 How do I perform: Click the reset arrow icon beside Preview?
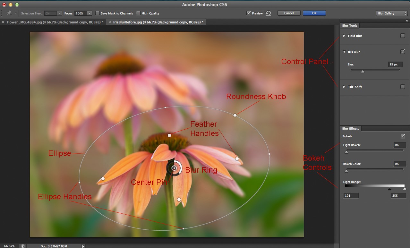pos(268,13)
